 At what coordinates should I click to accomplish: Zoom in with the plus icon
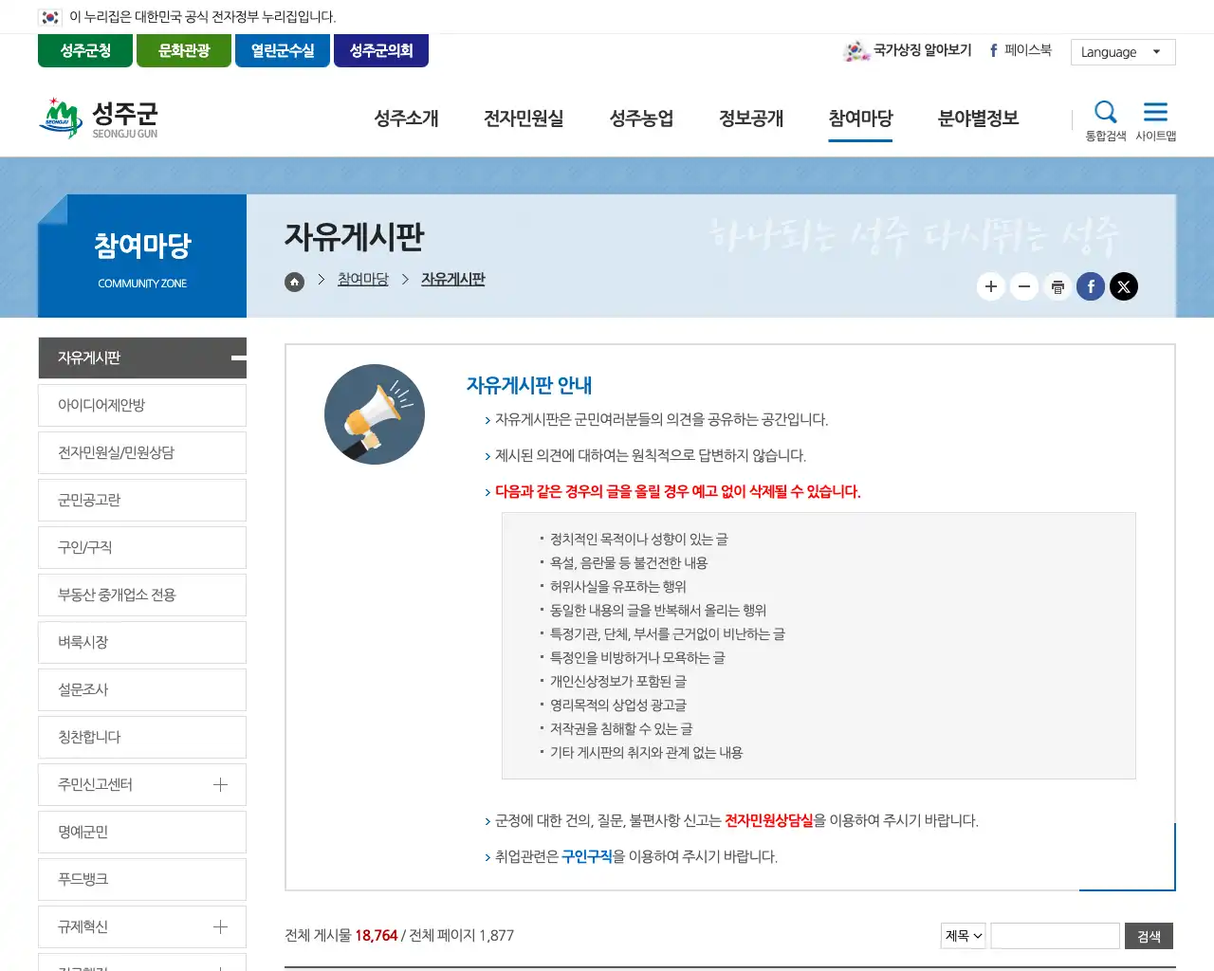tap(991, 286)
